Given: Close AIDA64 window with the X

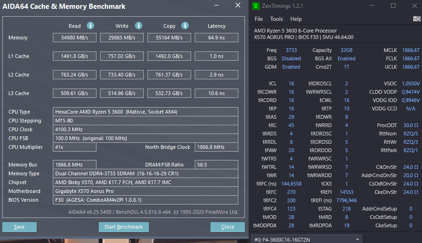Looking at the screenshot, I should click(237, 6).
